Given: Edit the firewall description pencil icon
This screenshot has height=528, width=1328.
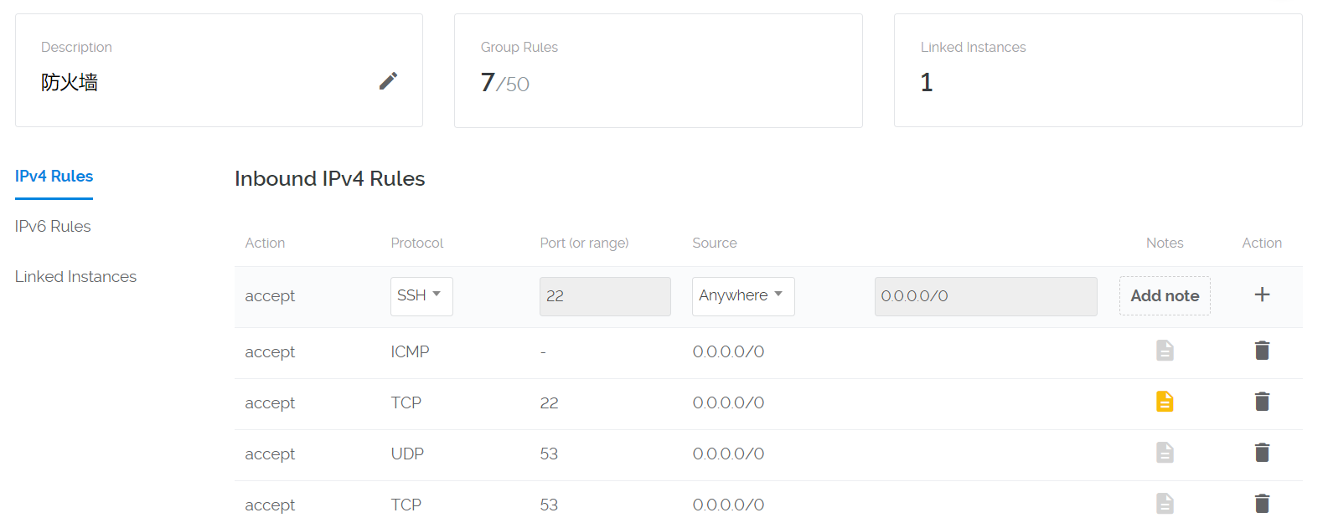Looking at the screenshot, I should coord(388,81).
